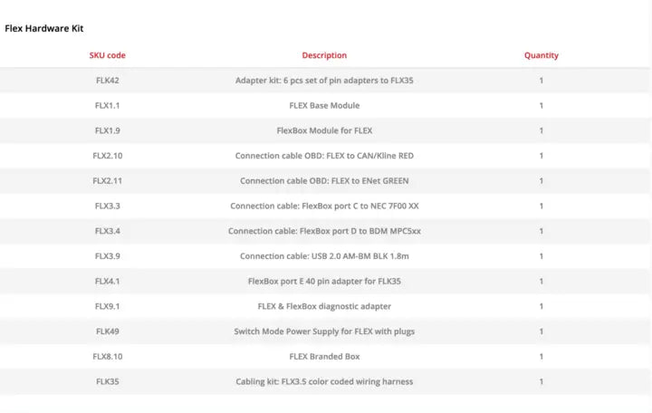Select the FLX42 SKU cell

pos(107,81)
